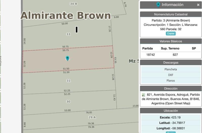This screenshot has width=202, height=133.
Task: Download the Plancheta file
Action: point(171,69)
